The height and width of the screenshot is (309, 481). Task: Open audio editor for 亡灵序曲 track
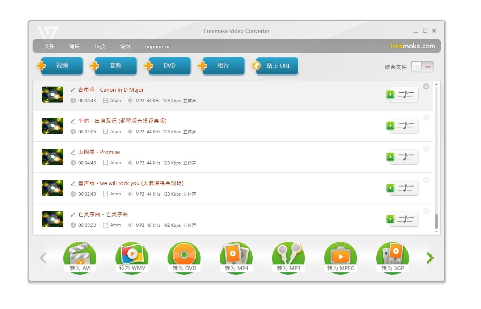coord(402,219)
